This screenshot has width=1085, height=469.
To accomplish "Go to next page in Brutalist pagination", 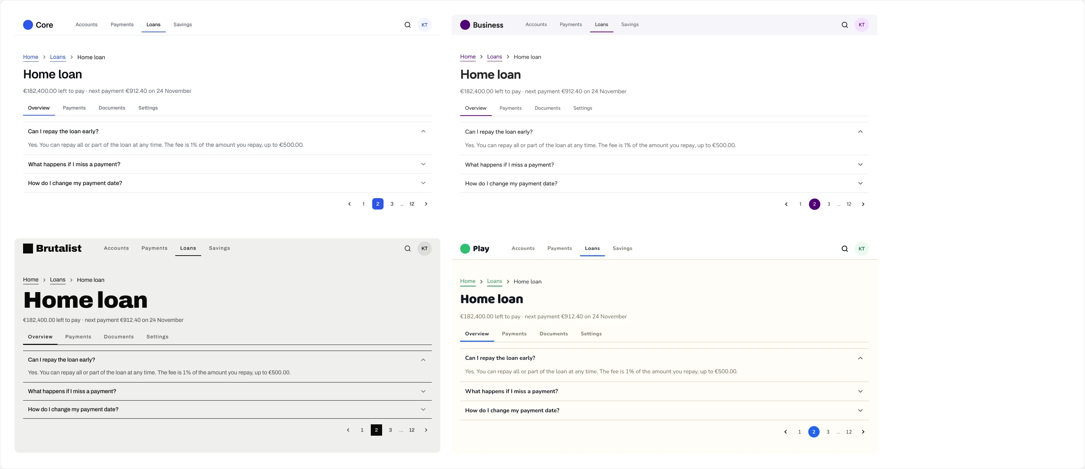I will [x=426, y=430].
